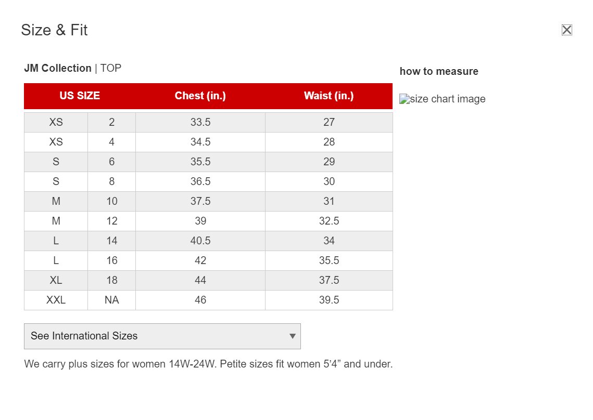The image size is (593, 420).
Task: Click the plus sizes note text
Action: click(208, 364)
